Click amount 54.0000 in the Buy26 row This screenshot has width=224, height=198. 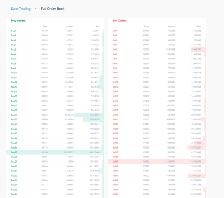click(x=70, y=147)
